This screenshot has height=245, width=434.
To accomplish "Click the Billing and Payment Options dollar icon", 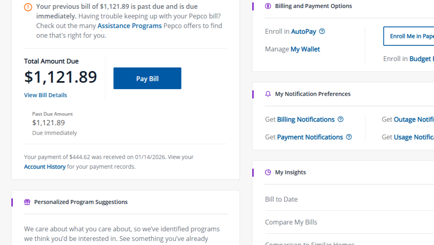I will [x=268, y=6].
